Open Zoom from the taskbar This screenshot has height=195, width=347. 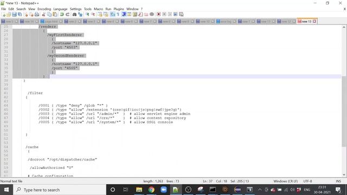click(164, 190)
